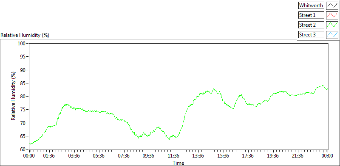Click the Street 3 blue plot style icon
Viewport: 340px width, 166px height.
pos(332,35)
